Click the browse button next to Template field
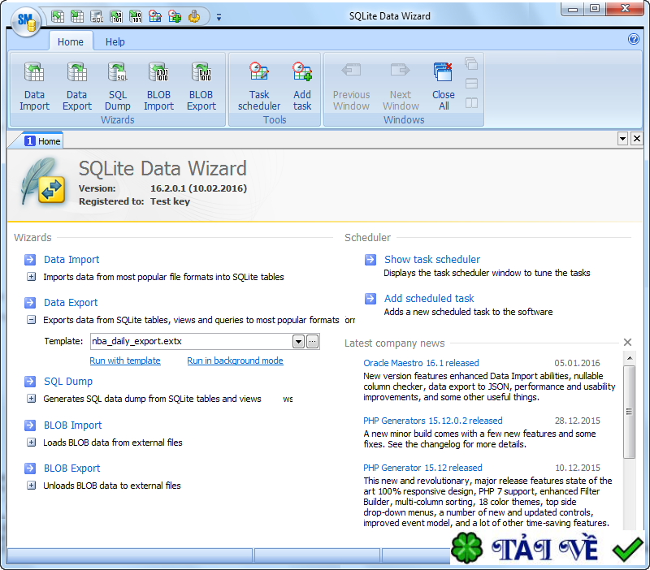 click(x=312, y=342)
